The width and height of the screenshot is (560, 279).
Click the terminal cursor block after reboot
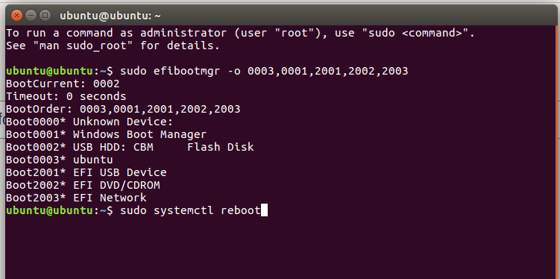pos(264,210)
